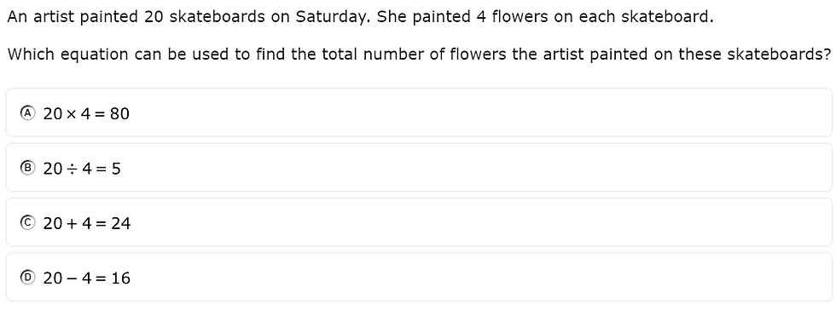Click the plus sign in option C
The image size is (836, 310).
coord(72,224)
